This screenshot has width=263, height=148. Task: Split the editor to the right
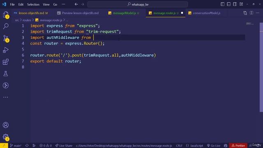click(x=251, y=13)
